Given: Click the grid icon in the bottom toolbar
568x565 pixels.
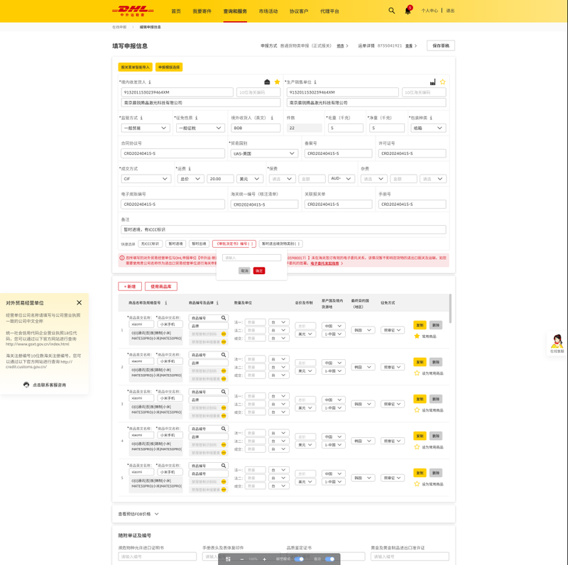Looking at the screenshot, I should (x=228, y=559).
